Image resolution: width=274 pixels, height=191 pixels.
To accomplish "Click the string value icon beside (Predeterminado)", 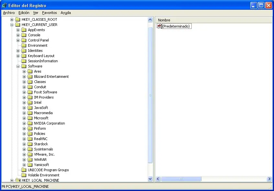I will pyautogui.click(x=159, y=26).
